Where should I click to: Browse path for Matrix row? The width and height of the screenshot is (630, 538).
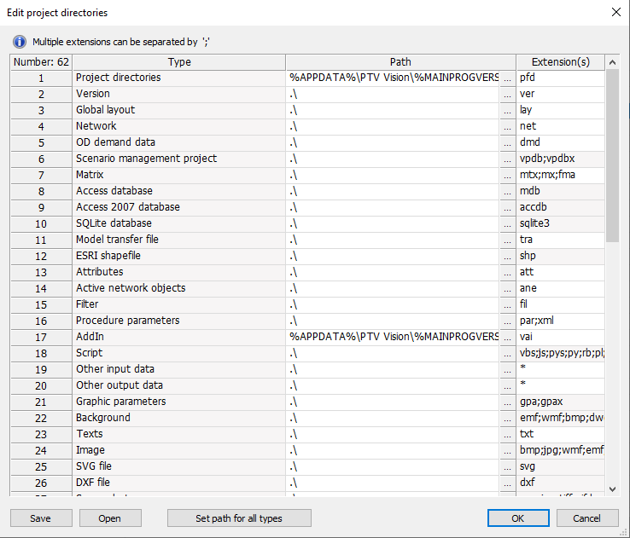pos(507,175)
